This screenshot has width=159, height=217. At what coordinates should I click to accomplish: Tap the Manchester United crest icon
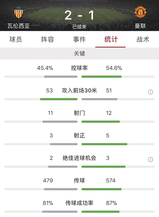click(140, 12)
